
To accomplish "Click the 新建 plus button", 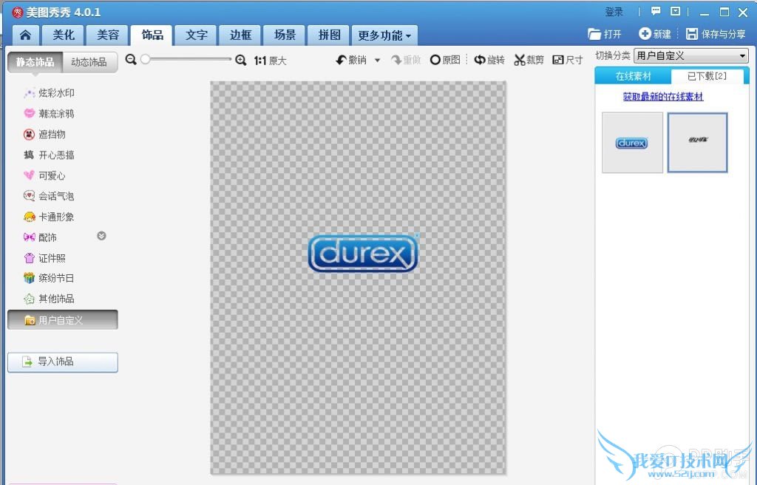I will click(655, 34).
